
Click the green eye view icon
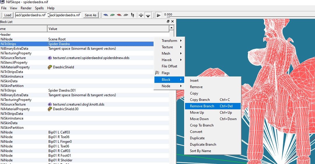coord(112,15)
